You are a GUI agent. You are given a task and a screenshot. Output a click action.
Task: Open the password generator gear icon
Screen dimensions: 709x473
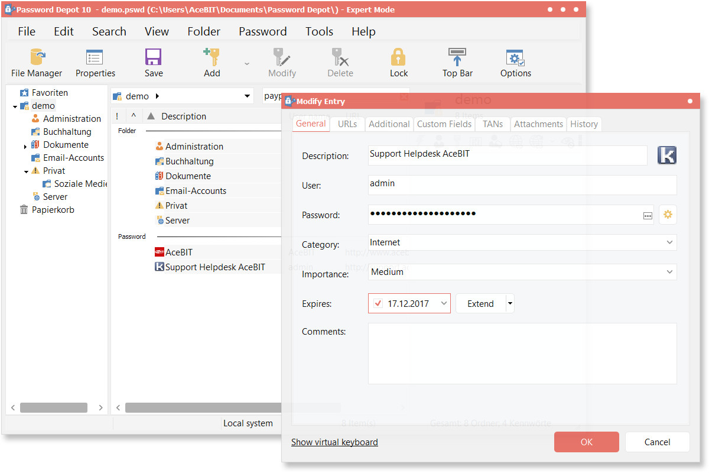pyautogui.click(x=668, y=215)
